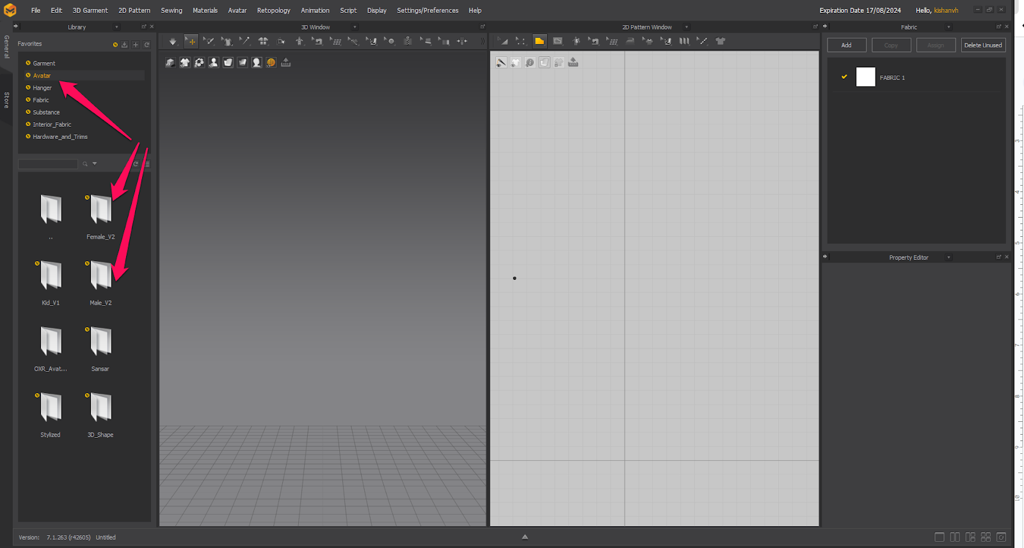Click the Simulate down-arrow icon in 3D toolbar

(x=173, y=42)
